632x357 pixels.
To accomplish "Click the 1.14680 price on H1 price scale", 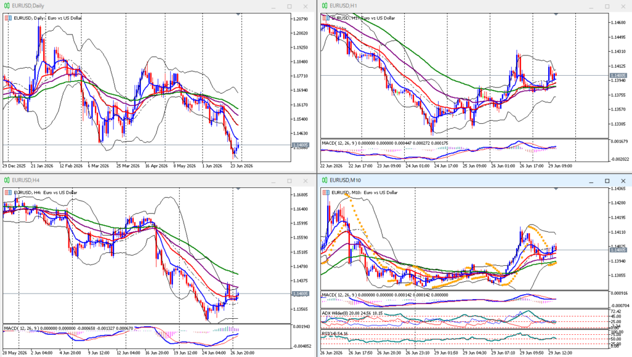I will [618, 23].
